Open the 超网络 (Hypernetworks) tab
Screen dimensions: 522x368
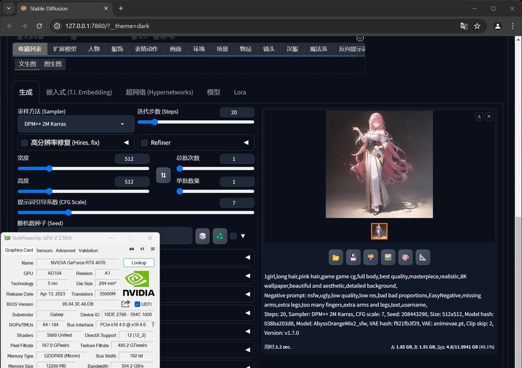[159, 93]
